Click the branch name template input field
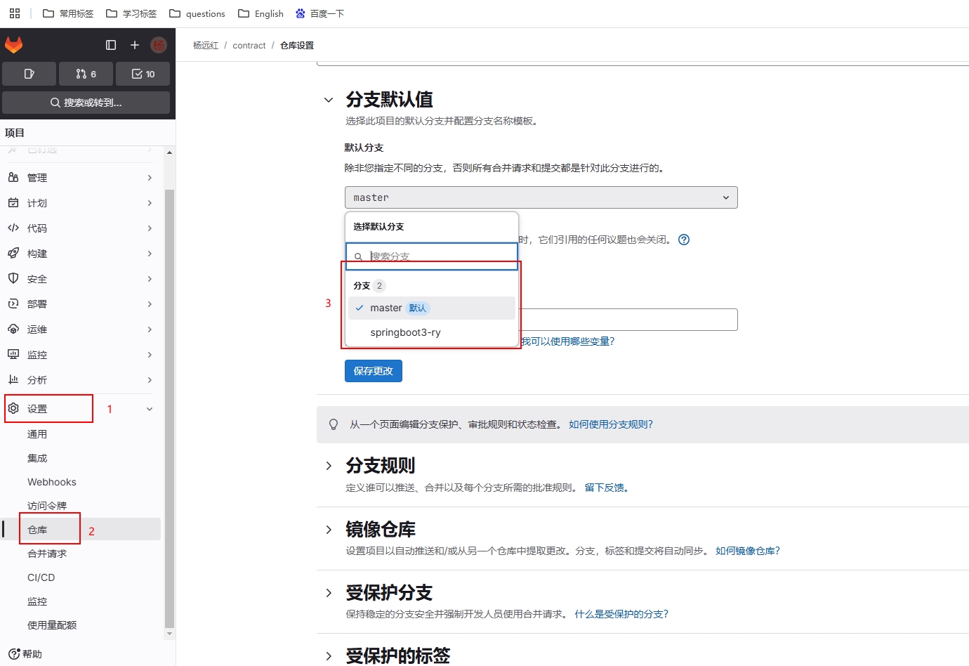 [628, 320]
